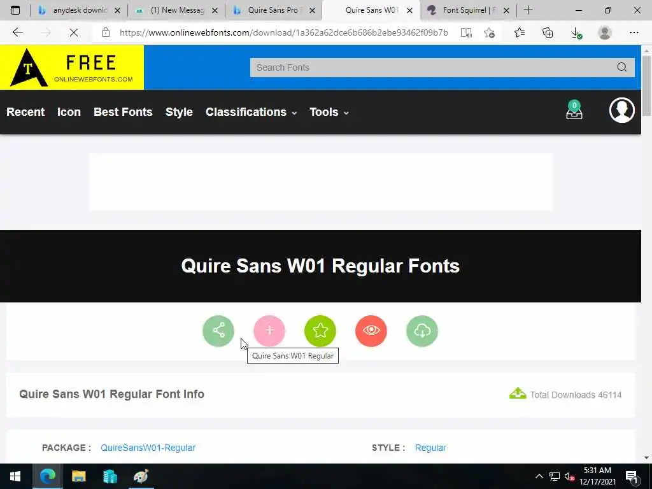Open the notification center icon

632,476
